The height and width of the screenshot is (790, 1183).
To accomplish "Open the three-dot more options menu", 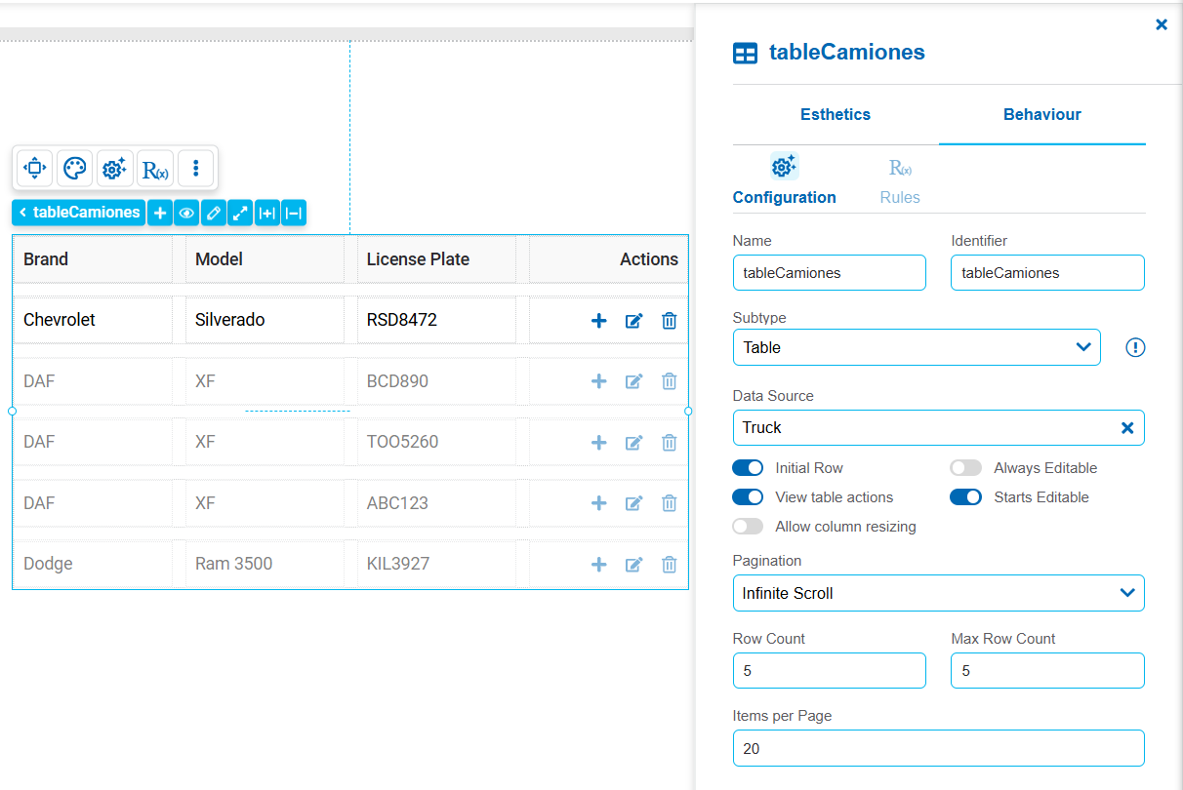I will pyautogui.click(x=195, y=169).
